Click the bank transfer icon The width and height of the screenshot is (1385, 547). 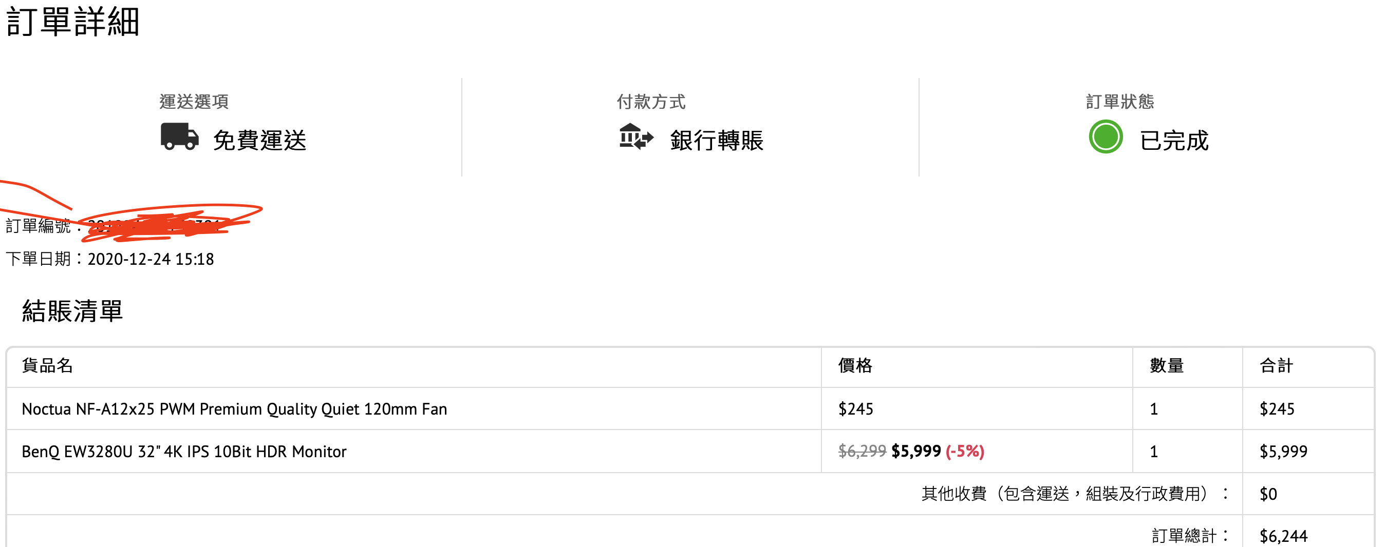point(636,136)
